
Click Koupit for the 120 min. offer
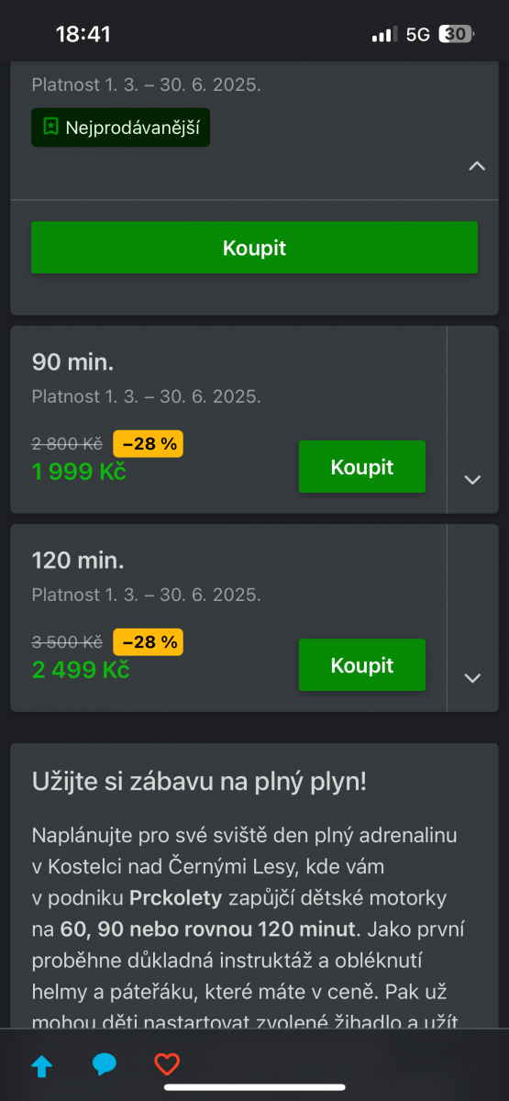362,664
